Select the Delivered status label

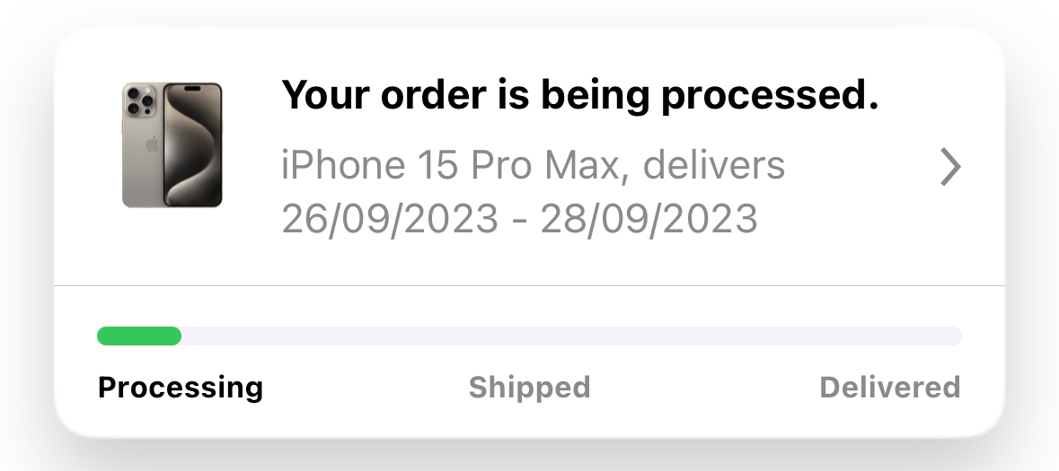coord(890,388)
